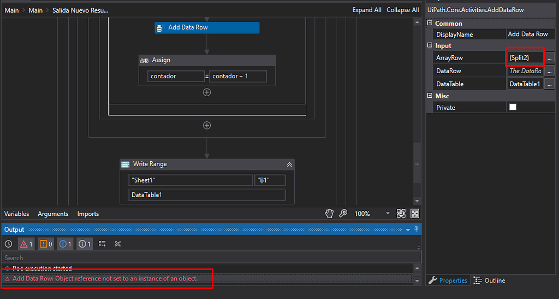Screen dimensions: 559x299
Task: Add an activity below the Assign block
Action: (x=207, y=92)
